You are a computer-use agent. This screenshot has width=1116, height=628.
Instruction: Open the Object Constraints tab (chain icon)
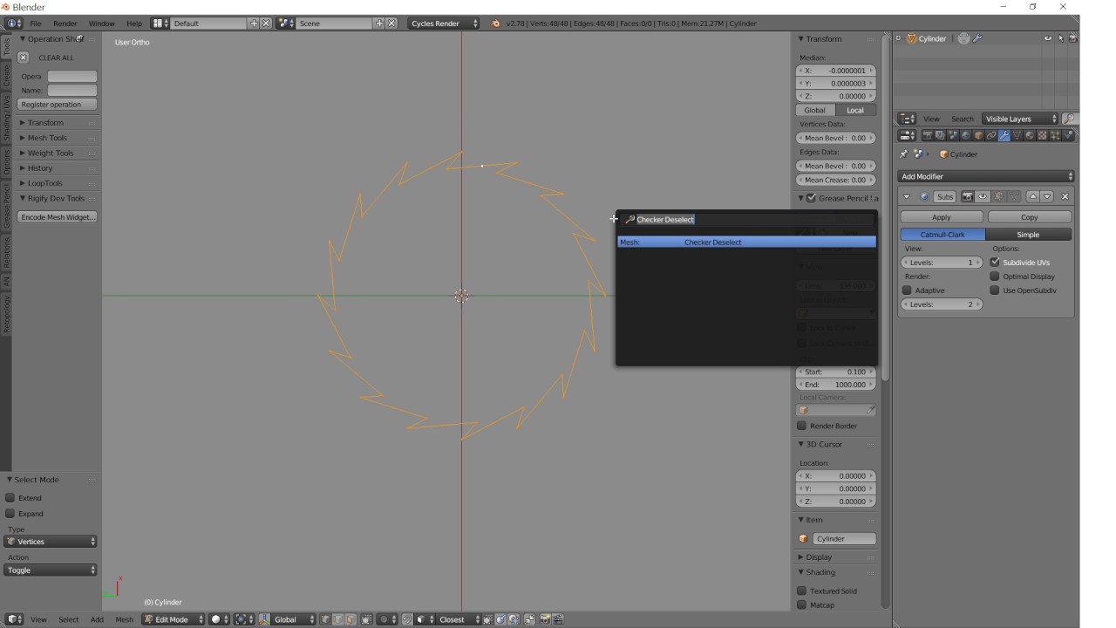click(x=991, y=135)
